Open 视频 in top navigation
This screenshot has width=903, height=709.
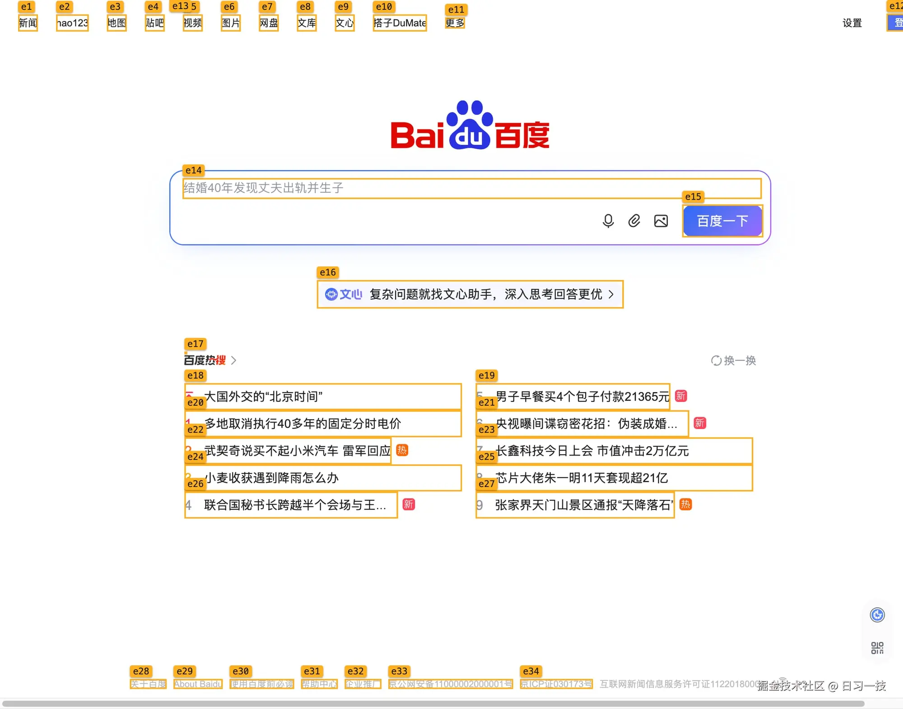click(193, 23)
